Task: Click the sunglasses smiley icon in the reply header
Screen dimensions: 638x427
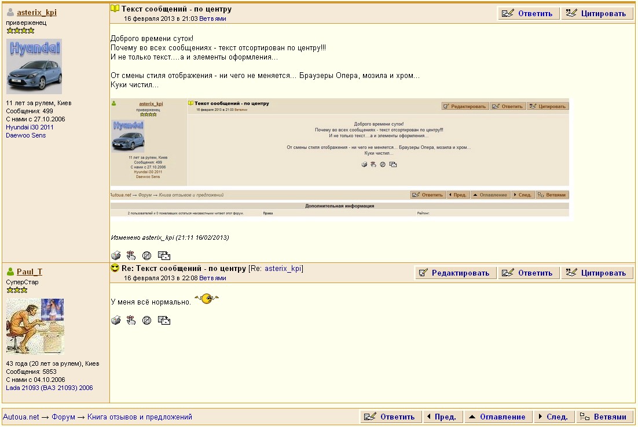Action: tap(115, 269)
